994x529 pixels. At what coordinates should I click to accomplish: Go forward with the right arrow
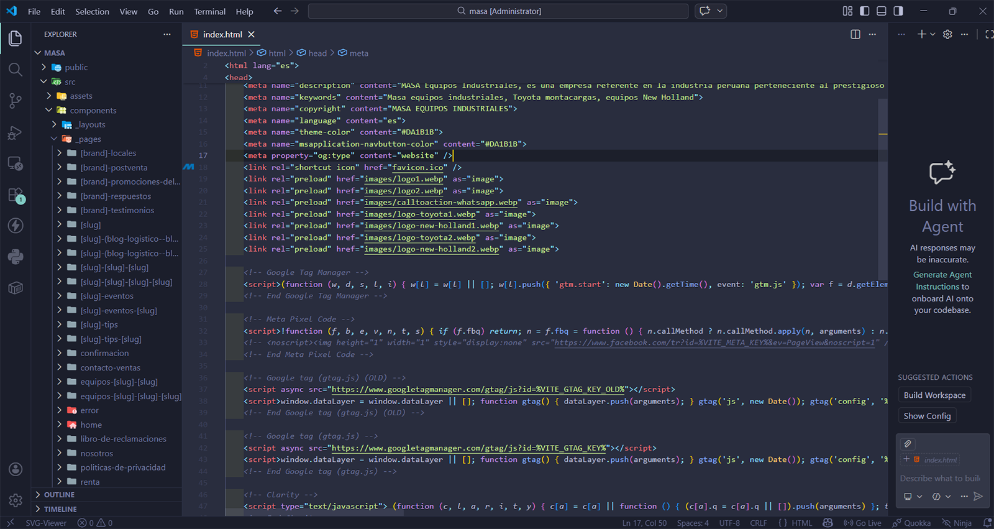click(x=294, y=11)
